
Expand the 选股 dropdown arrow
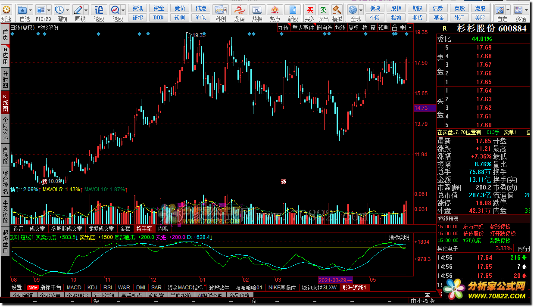tap(123, 9)
